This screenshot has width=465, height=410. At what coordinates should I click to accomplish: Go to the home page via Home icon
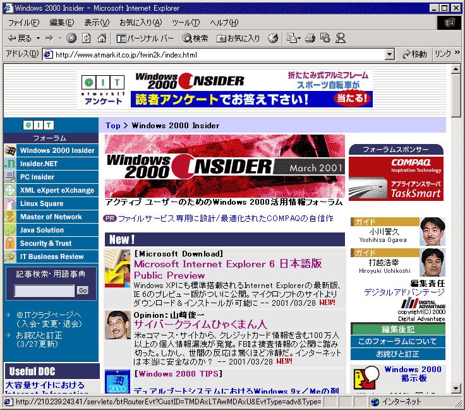(102, 39)
